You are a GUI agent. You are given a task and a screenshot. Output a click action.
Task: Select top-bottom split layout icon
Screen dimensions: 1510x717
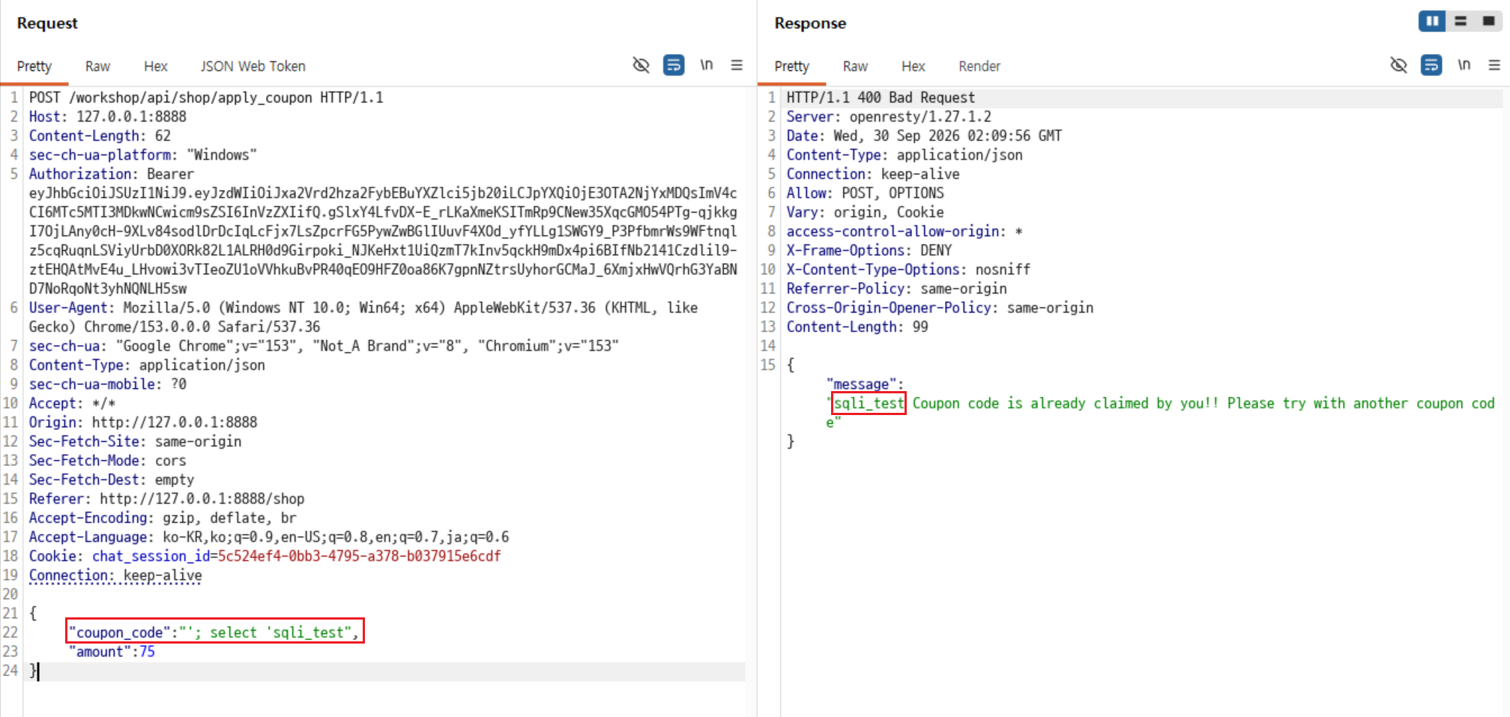click(1461, 21)
